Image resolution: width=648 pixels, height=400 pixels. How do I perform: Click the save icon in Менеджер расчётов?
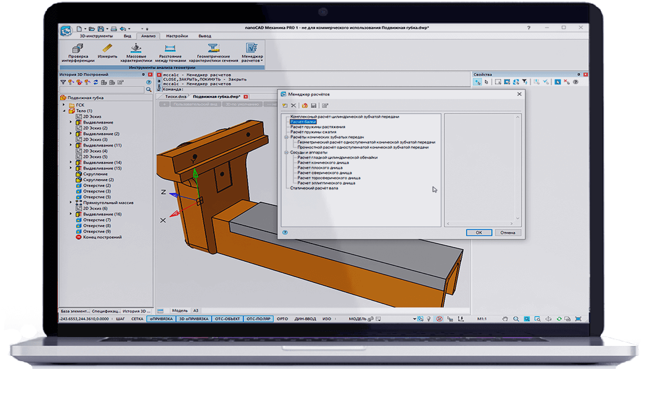[314, 105]
